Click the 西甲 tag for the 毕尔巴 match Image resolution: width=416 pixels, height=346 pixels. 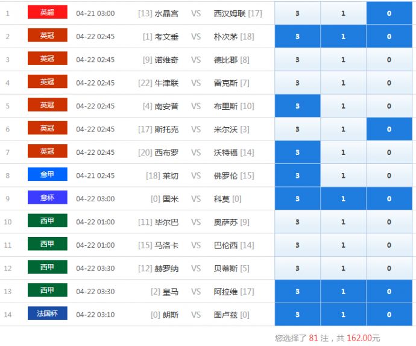click(x=47, y=221)
